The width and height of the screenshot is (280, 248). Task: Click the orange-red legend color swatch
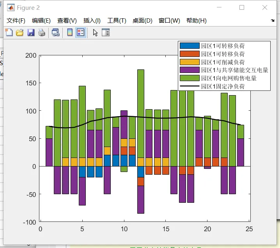point(190,54)
